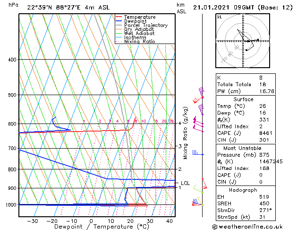Click the Most Unstable Pressure row
This screenshot has height=230, width=297.
coord(246,155)
